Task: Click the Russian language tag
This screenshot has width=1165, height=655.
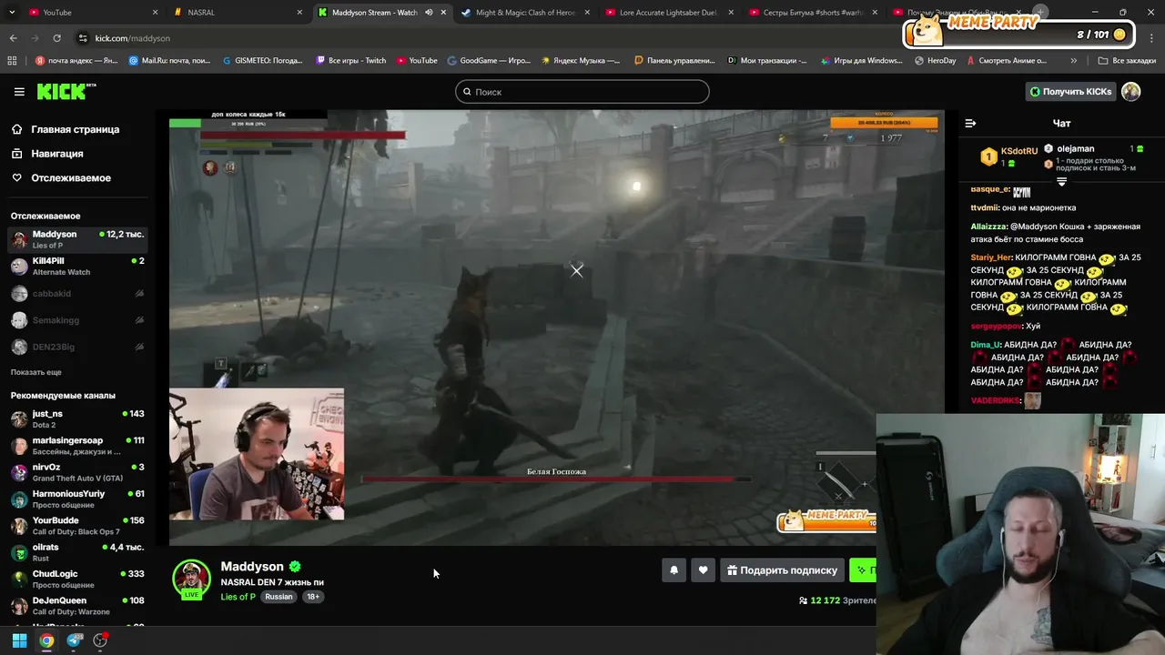Action: (x=279, y=597)
